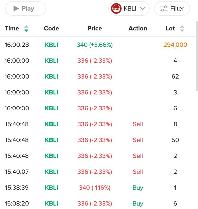Click the Play button
The width and height of the screenshot is (198, 209).
pos(25,9)
